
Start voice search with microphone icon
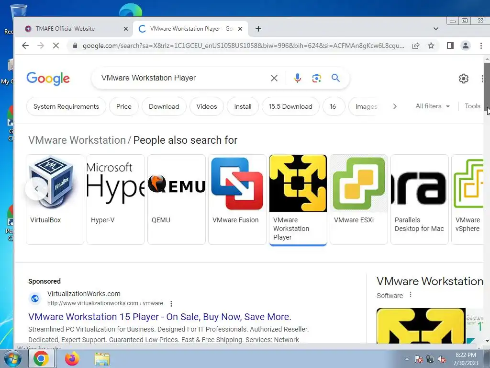click(x=298, y=78)
